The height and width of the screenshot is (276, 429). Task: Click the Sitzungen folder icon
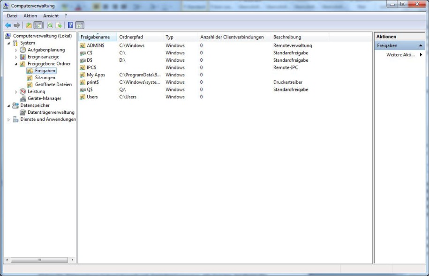pyautogui.click(x=30, y=78)
